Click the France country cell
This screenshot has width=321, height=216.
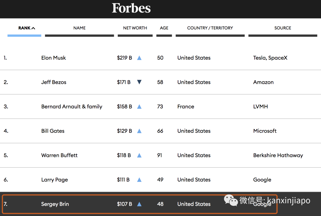pos(186,106)
